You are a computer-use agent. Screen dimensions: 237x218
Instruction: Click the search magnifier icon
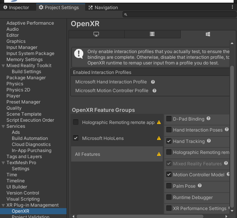(x=126, y=15)
